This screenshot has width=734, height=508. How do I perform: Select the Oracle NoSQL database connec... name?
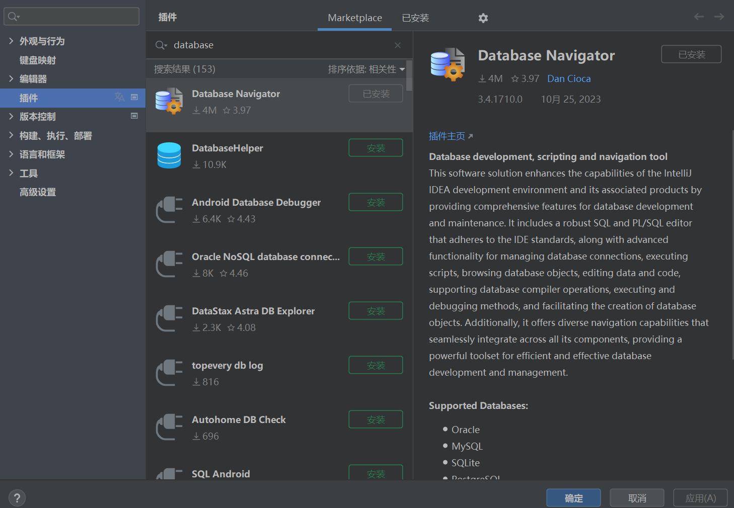pos(266,257)
